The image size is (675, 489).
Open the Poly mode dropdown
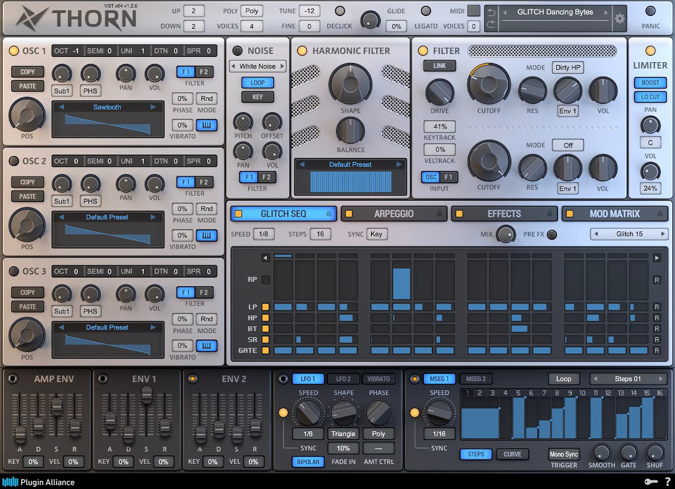pyautogui.click(x=252, y=11)
